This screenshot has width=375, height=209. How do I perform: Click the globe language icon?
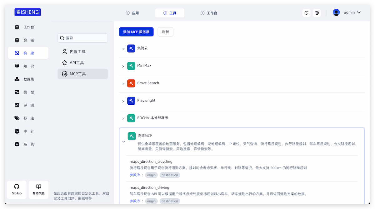pyautogui.click(x=317, y=13)
